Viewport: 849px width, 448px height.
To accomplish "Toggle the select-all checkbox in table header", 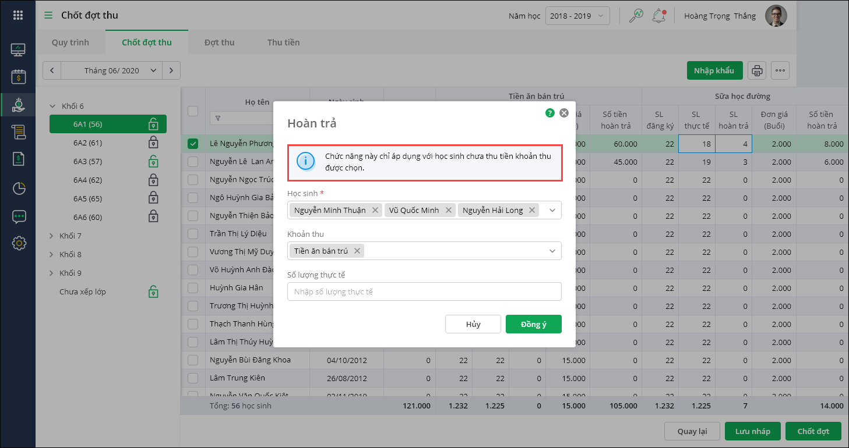I will (x=193, y=111).
